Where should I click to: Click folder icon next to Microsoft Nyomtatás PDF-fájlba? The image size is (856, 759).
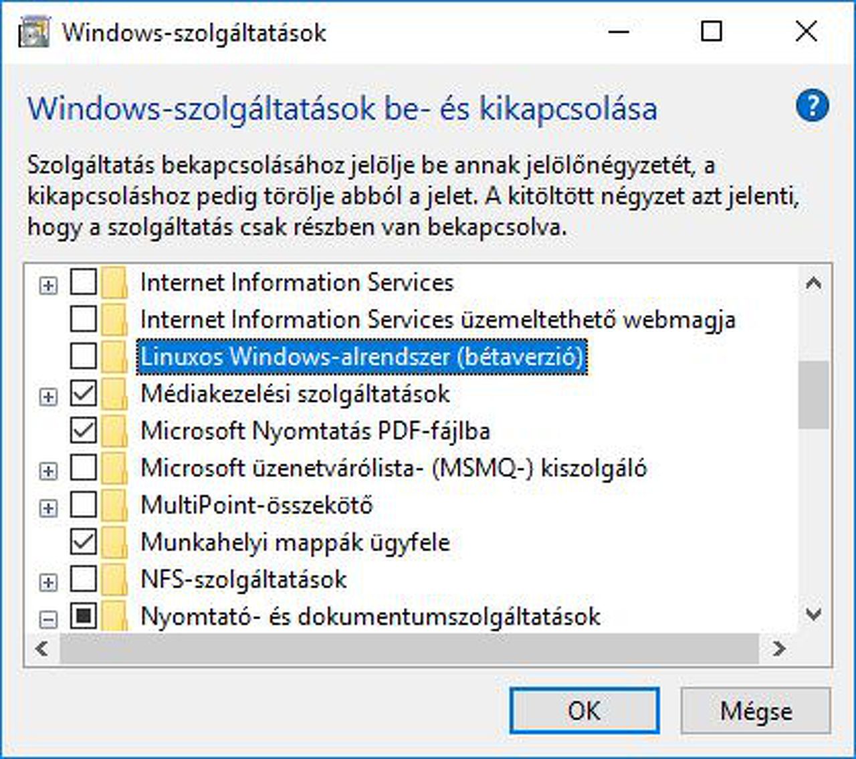point(115,431)
